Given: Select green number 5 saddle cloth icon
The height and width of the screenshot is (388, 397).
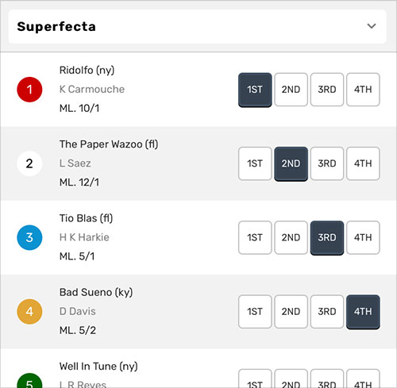Looking at the screenshot, I should 29,381.
